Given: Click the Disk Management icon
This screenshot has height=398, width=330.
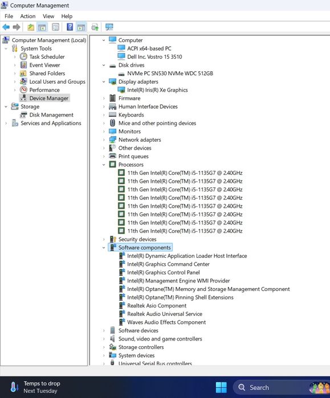Looking at the screenshot, I should [x=23, y=114].
